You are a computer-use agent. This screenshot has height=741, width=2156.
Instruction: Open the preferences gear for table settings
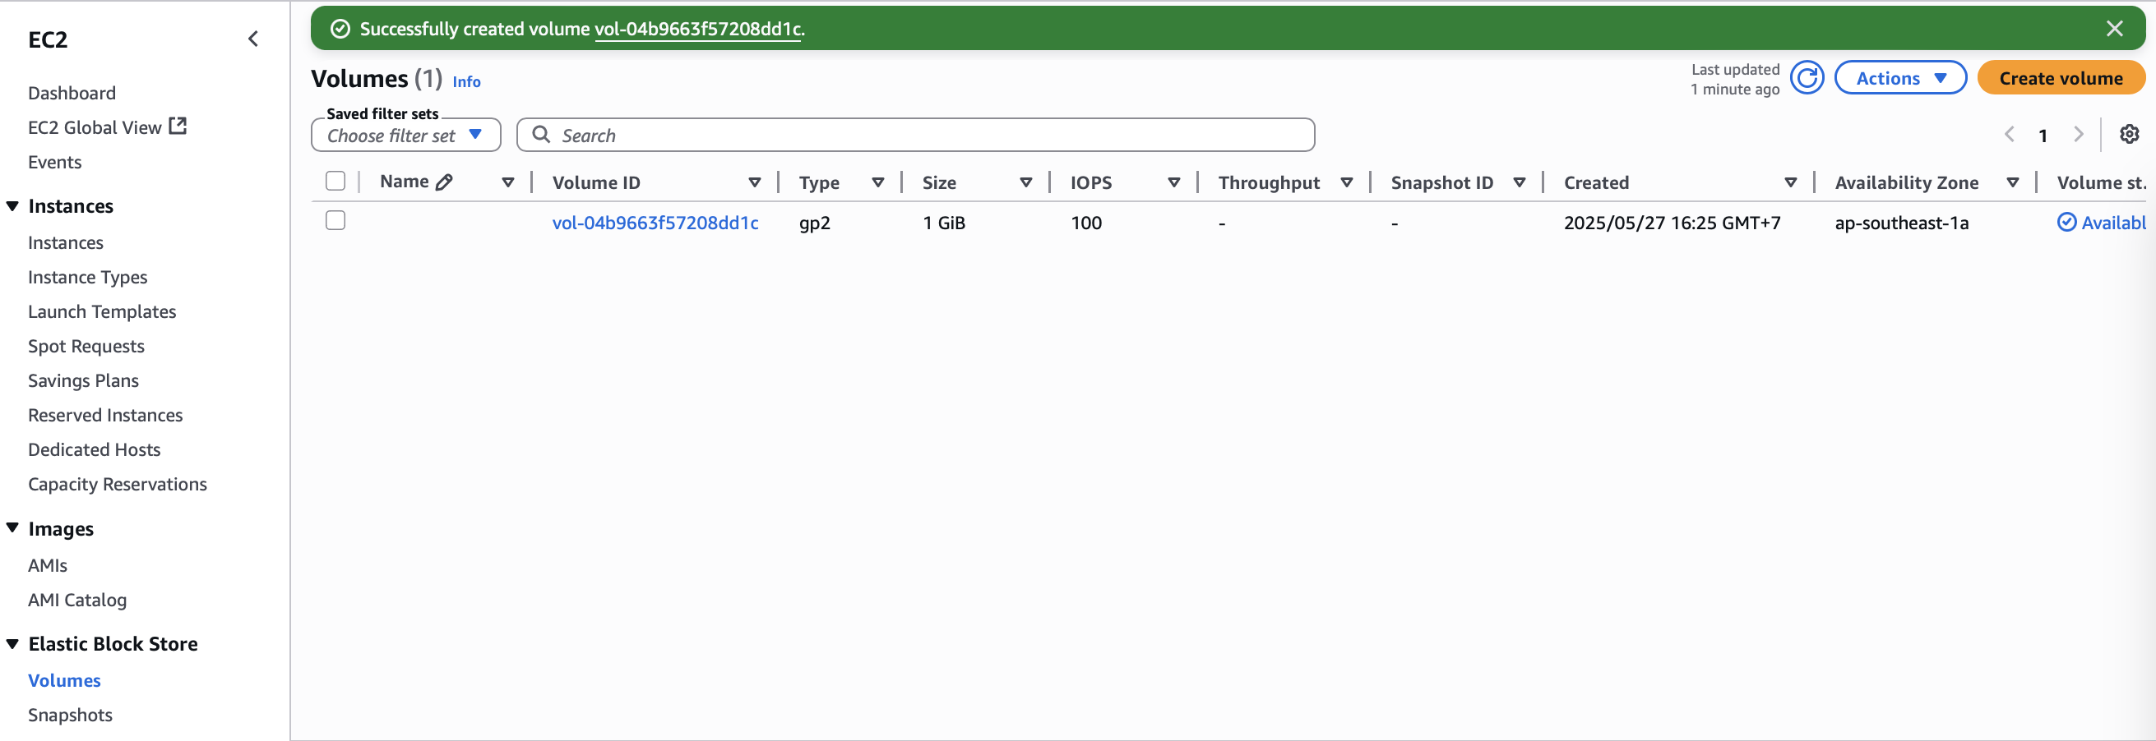[2129, 134]
